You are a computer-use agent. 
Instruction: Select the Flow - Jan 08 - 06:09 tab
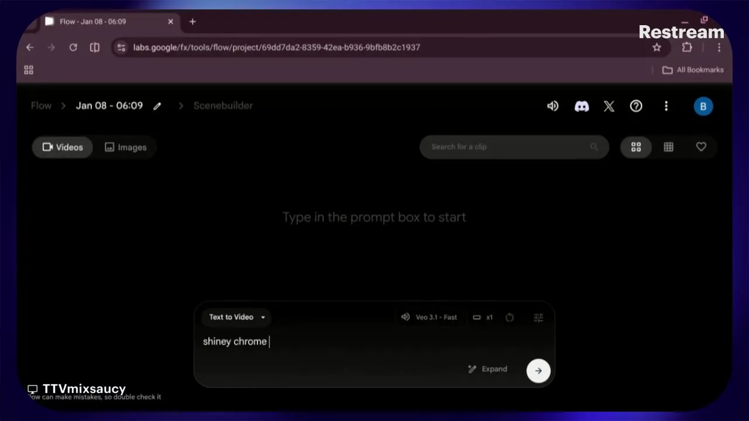click(x=109, y=22)
